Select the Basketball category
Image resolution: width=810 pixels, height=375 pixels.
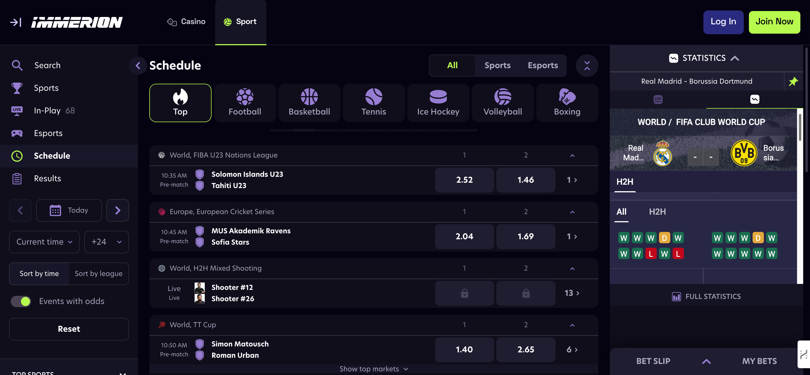(309, 103)
